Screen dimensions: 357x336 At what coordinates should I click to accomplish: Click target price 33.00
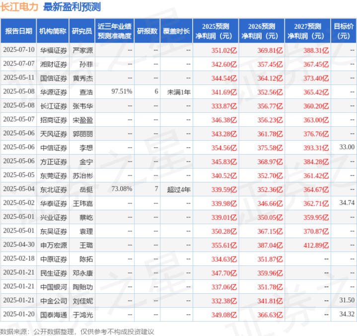click(x=347, y=147)
